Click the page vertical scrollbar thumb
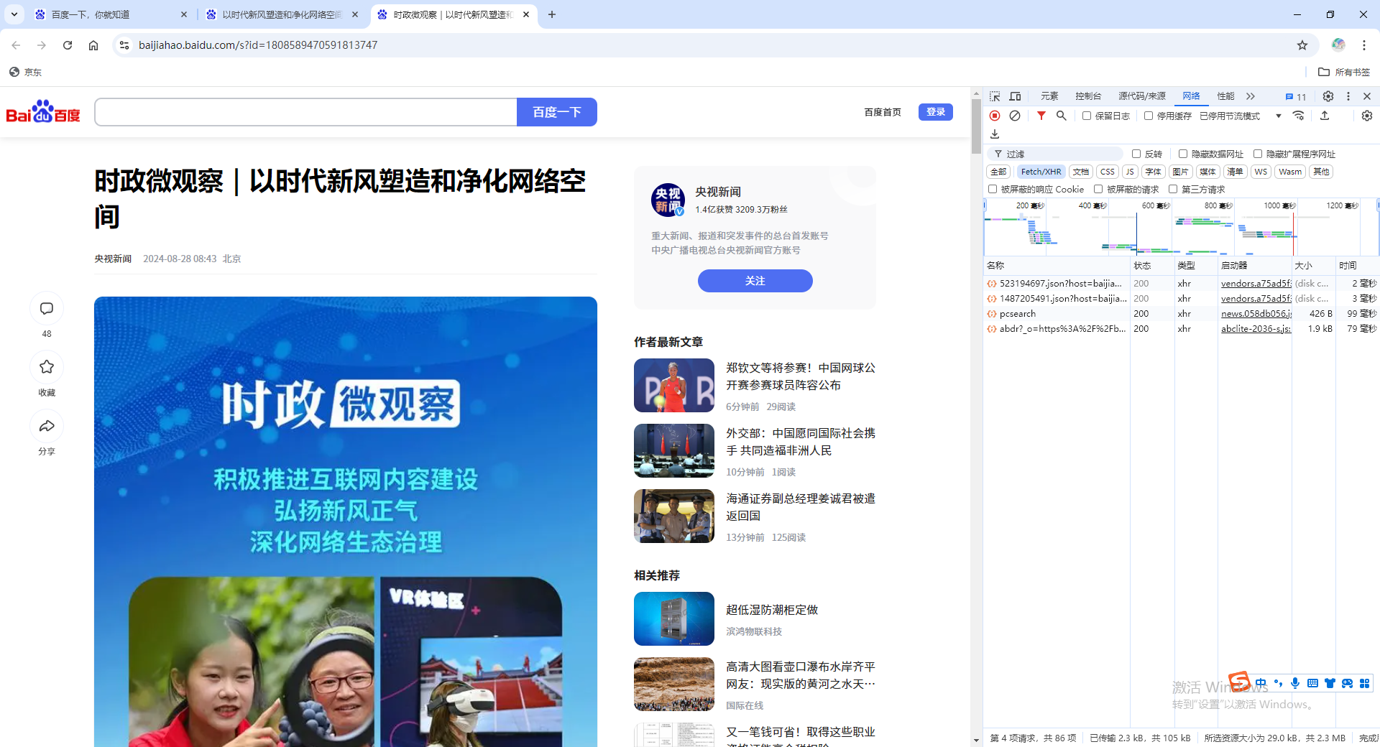This screenshot has width=1380, height=747. point(976,126)
